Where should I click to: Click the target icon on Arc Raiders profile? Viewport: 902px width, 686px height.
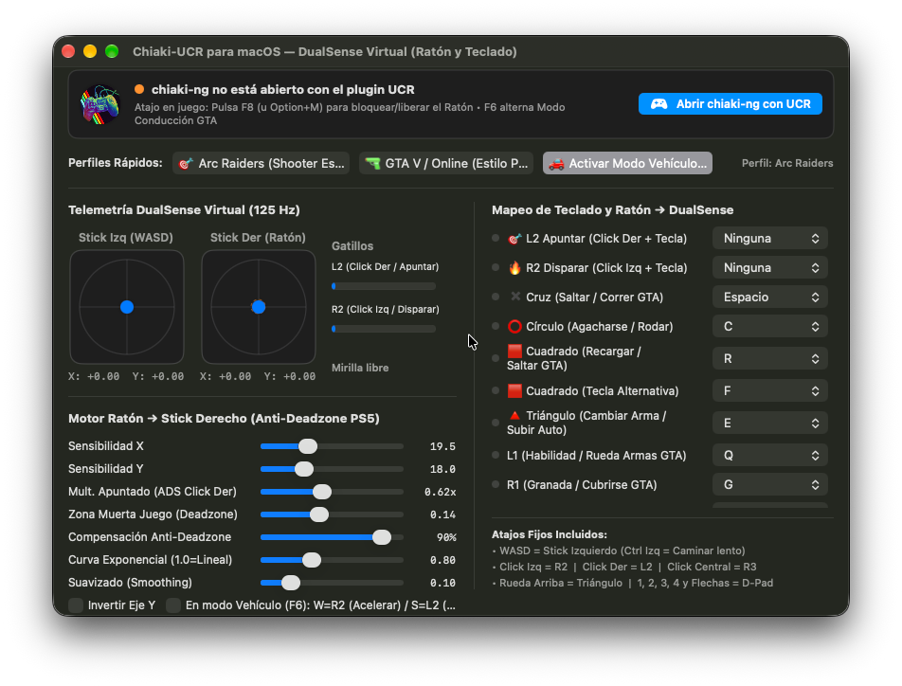186,163
